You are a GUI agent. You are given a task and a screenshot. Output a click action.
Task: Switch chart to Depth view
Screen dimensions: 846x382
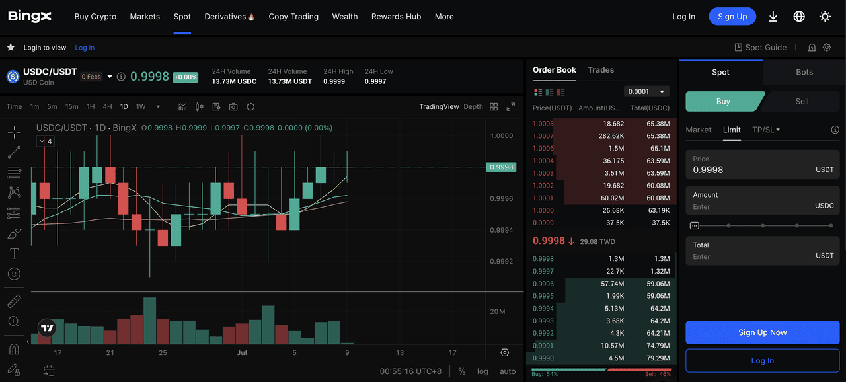coord(473,107)
